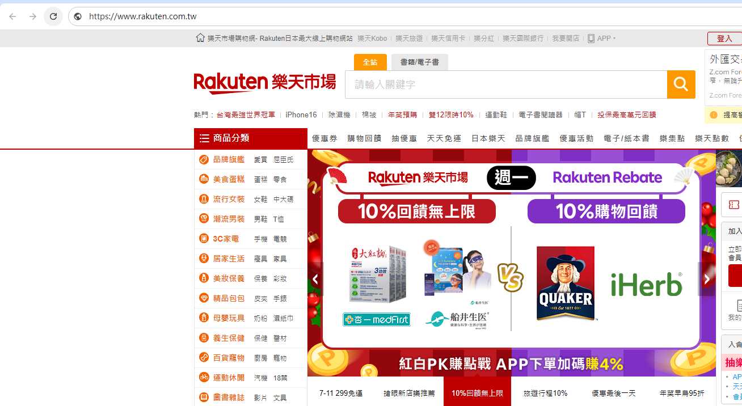The height and width of the screenshot is (406, 742).
Task: Click the 奶粉 sub-link under 母嬰玩具
Action: tap(260, 319)
